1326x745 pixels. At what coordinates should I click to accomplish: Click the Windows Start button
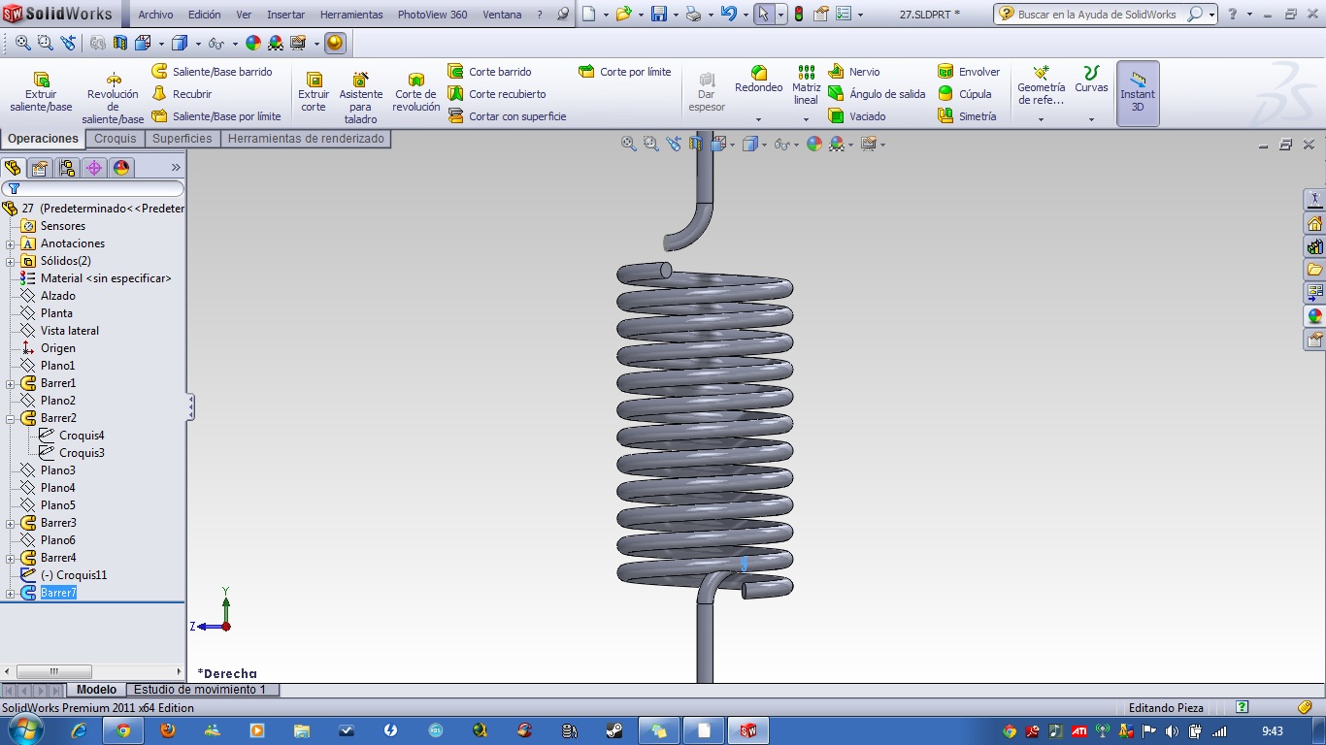coord(24,729)
